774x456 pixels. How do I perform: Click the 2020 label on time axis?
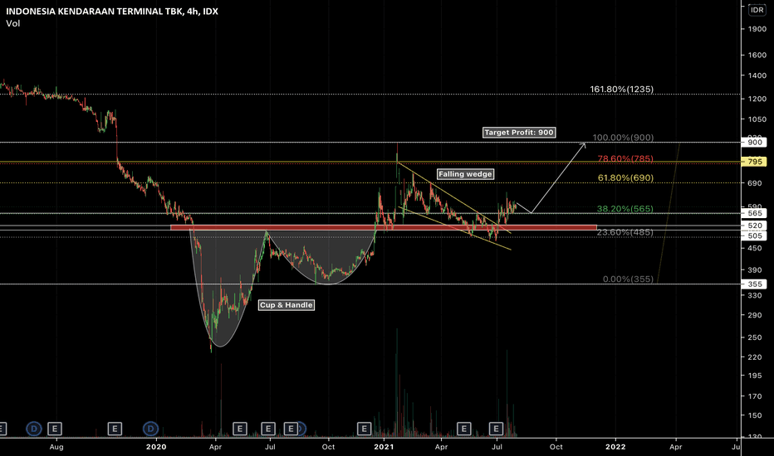point(156,447)
